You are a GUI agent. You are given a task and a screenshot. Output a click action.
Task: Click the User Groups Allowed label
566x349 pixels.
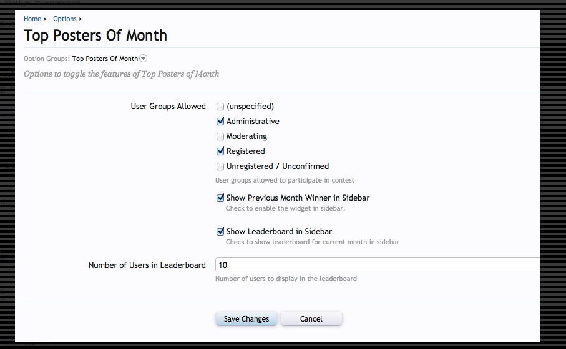point(168,107)
